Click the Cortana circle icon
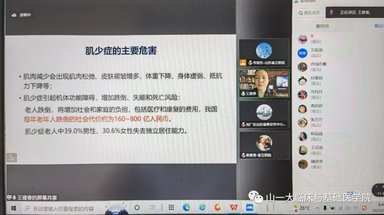This screenshot has height=215, width=384. (x=137, y=208)
